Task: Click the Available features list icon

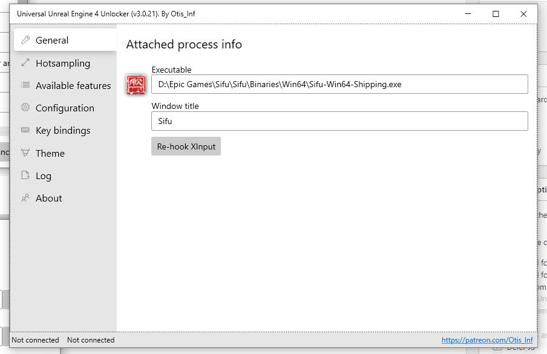Action: (25, 85)
